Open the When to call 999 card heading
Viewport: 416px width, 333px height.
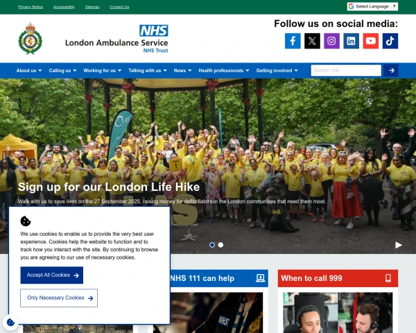pyautogui.click(x=311, y=278)
